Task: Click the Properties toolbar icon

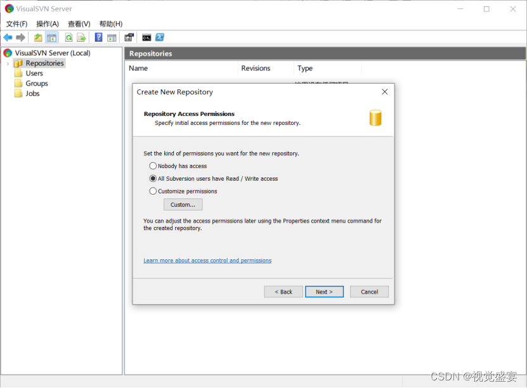Action: pos(129,37)
